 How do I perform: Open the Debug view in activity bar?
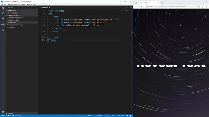click(x=3, y=24)
